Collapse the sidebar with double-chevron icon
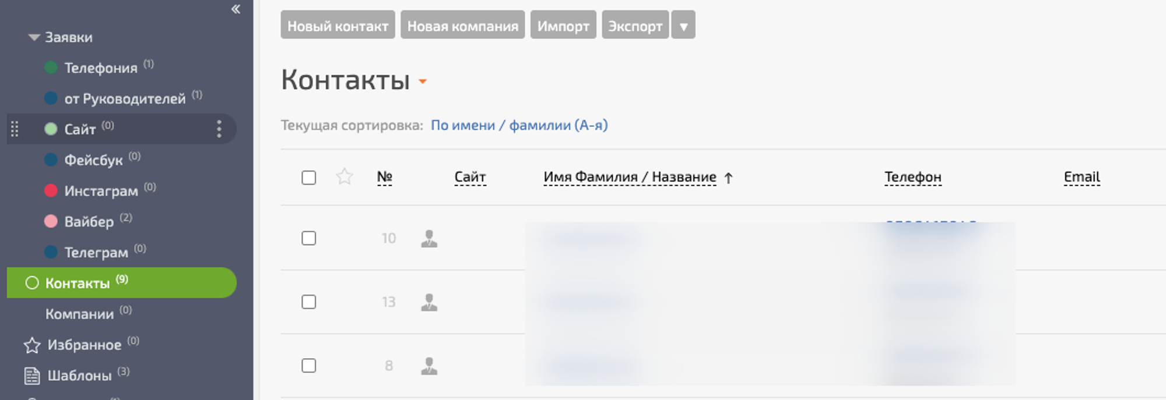Screen dimensions: 1166x400 (236, 9)
